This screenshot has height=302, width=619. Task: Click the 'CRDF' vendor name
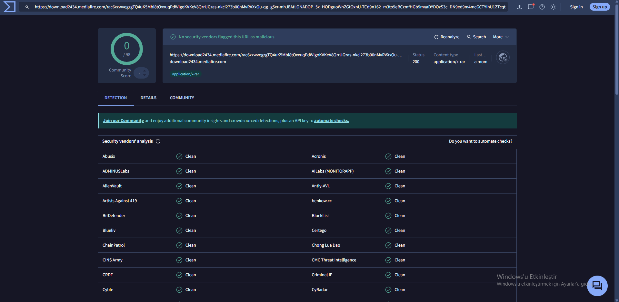(108, 275)
